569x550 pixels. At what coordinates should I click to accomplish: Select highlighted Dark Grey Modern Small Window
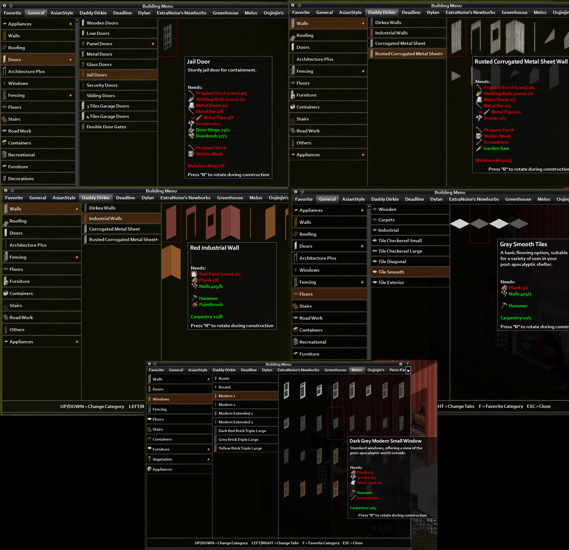336,423
